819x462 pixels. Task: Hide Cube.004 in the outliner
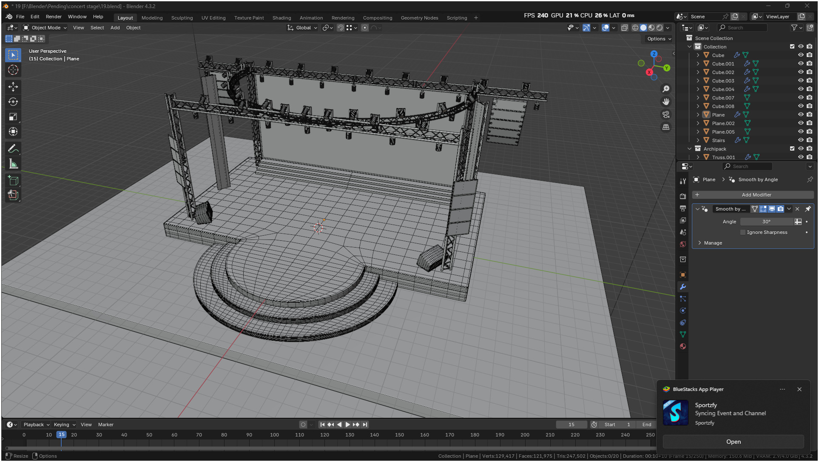801,89
